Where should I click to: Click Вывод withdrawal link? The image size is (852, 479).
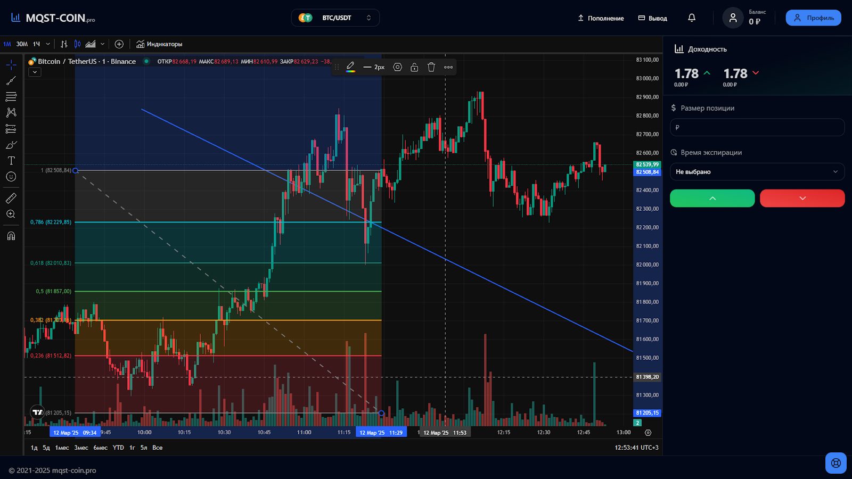pos(653,18)
